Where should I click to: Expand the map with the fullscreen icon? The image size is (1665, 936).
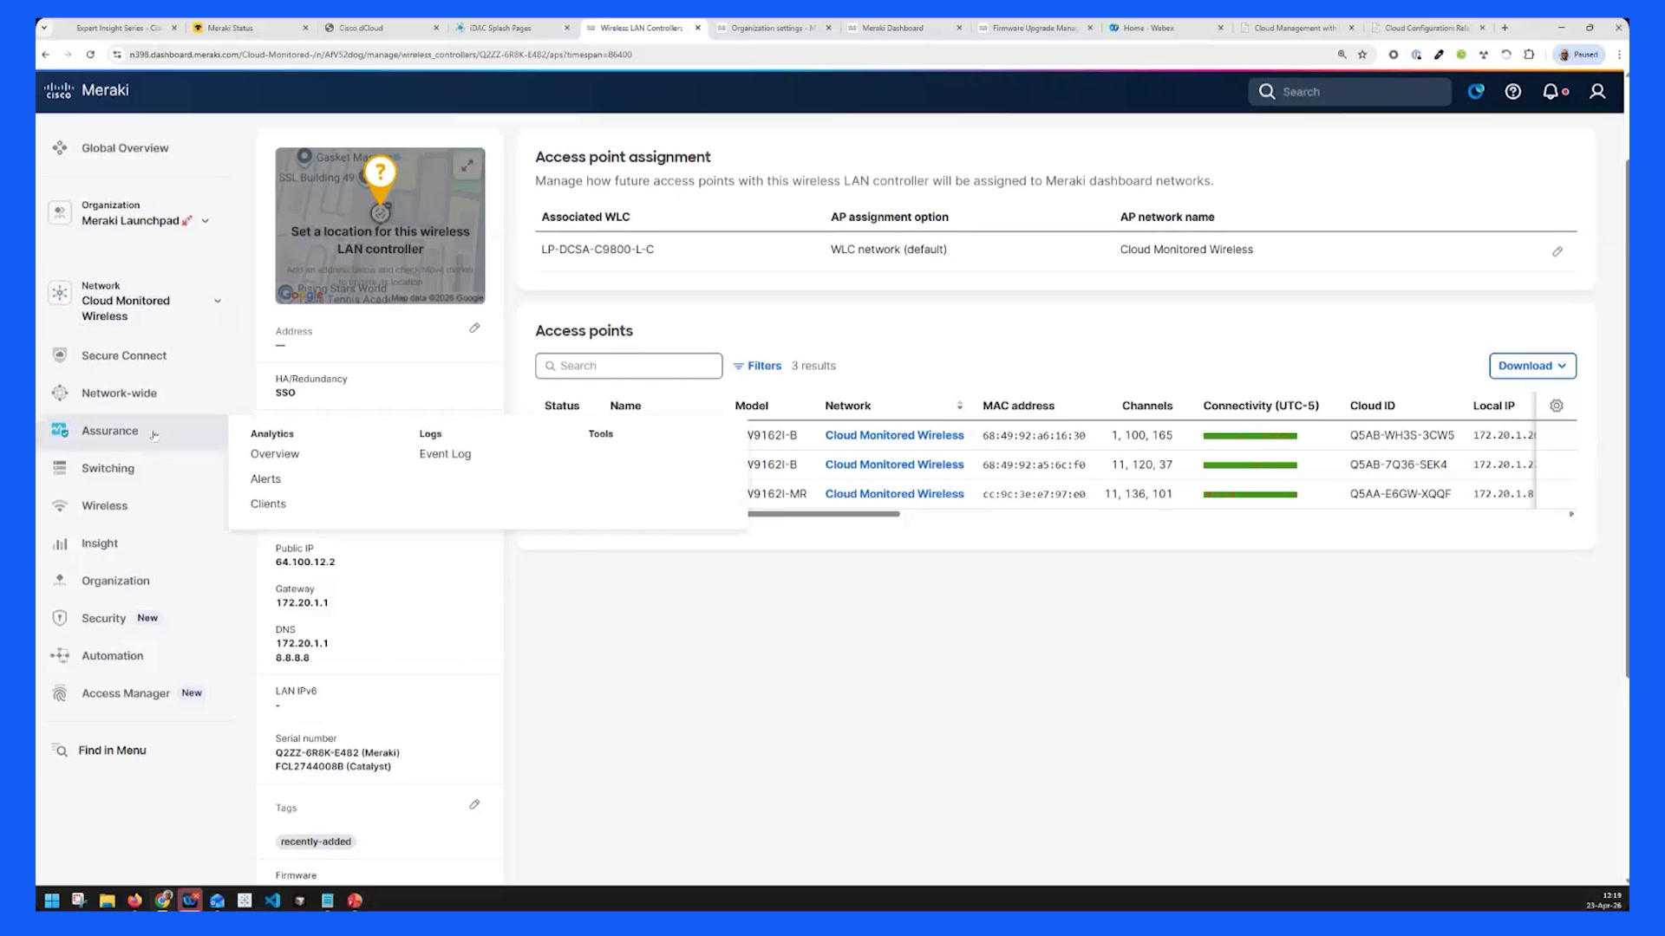[467, 166]
